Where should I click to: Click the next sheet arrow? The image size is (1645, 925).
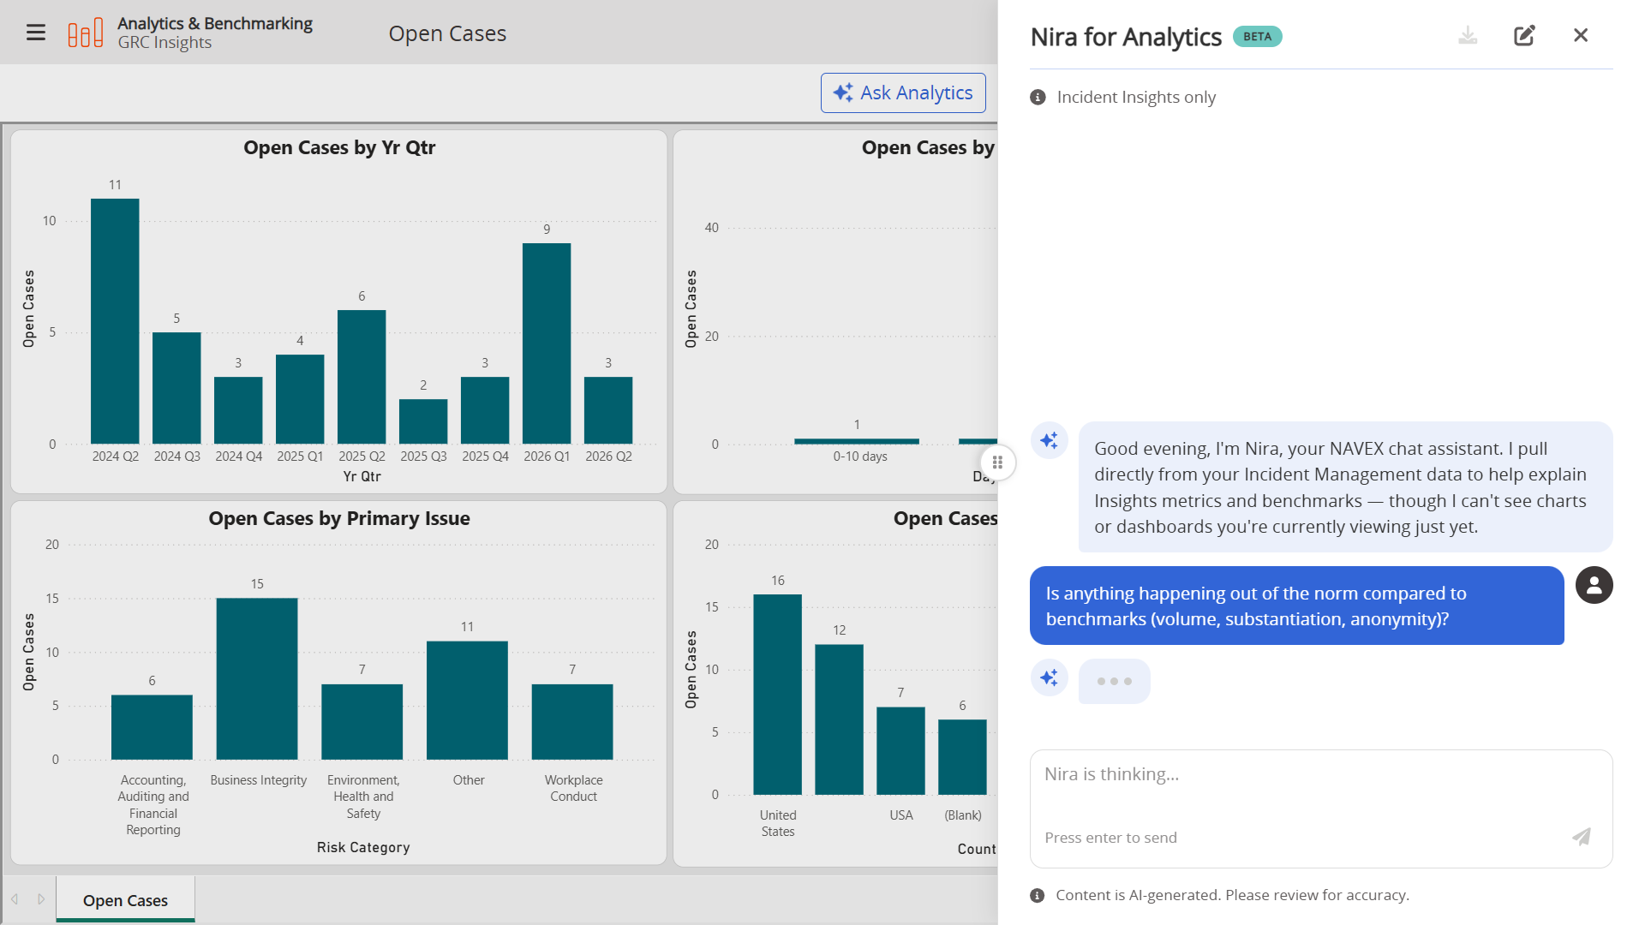(x=40, y=899)
